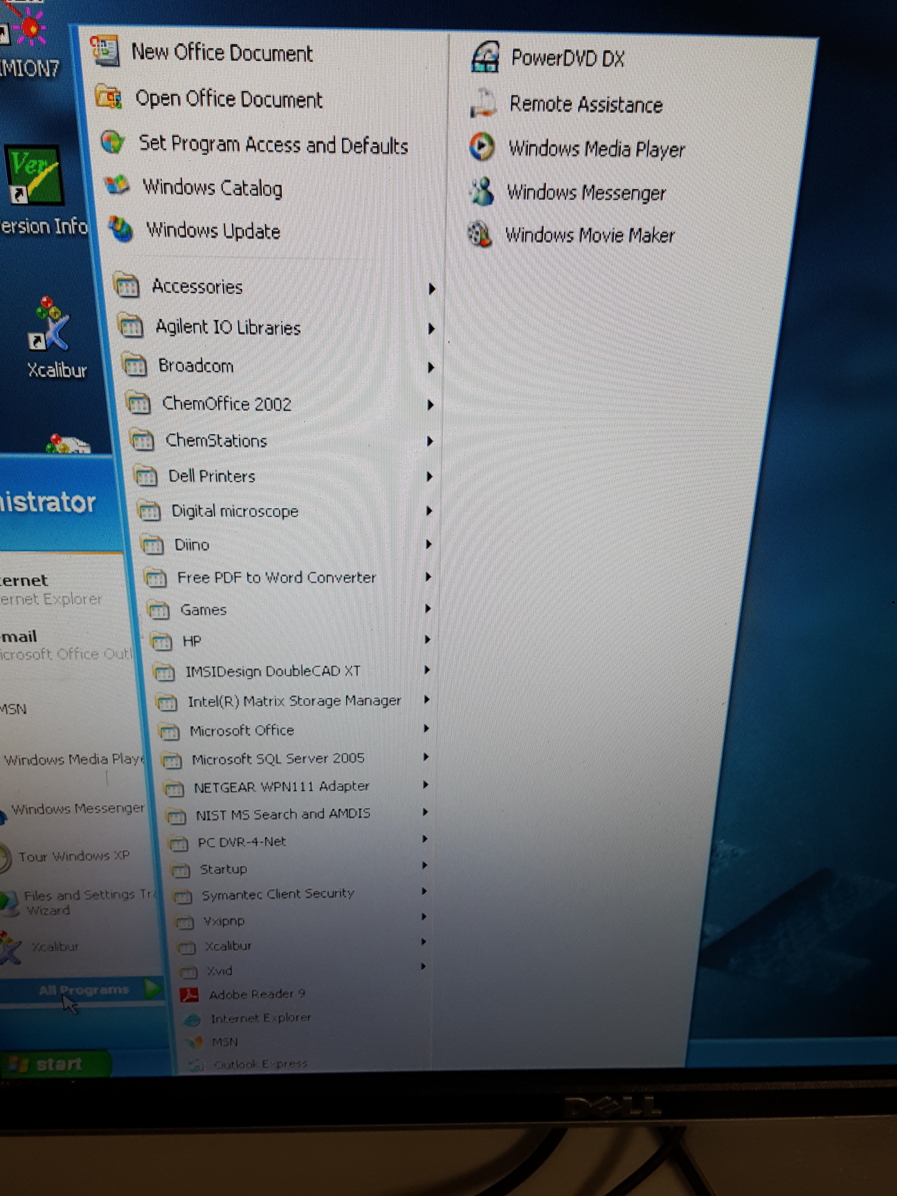
Task: Click the Adobe Reader 9 icon
Action: pos(189,995)
